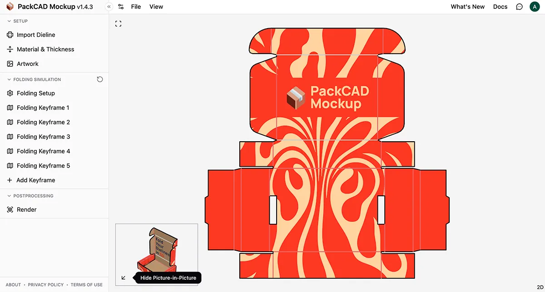Click the plus icon for Add Keyframe
Image resolution: width=545 pixels, height=292 pixels.
pyautogui.click(x=10, y=180)
